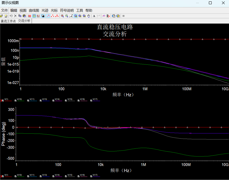Image resolution: width=229 pixels, height=180 pixels.
Task: Click the grayed-out data label icon after Add Text
Action: (98, 16)
